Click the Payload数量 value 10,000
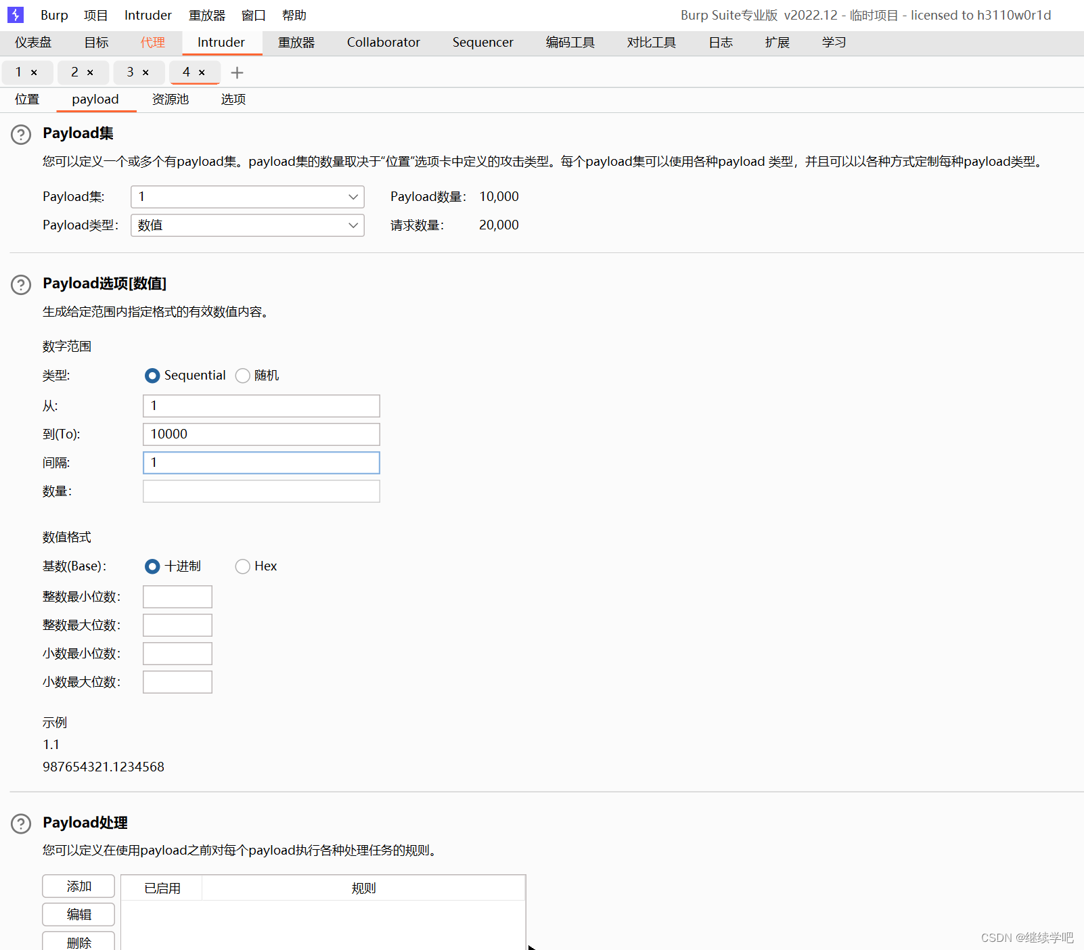Screen dimensions: 1084x950 pyautogui.click(x=499, y=197)
